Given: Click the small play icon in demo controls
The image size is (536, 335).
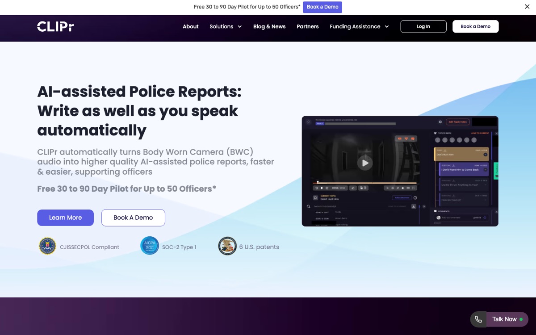Looking at the screenshot, I should 322,188.
